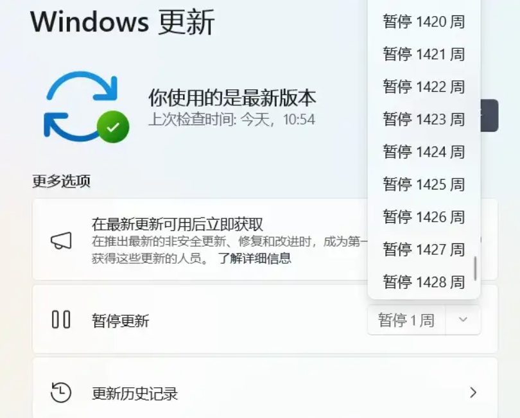This screenshot has width=520, height=418.
Task: Select 暂停 1420 周 from the list
Action: [424, 22]
